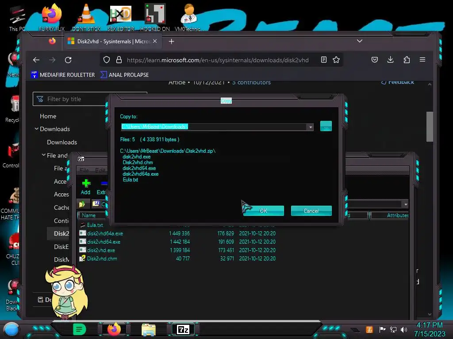
Task: Click the volume speaker tray icon
Action: click(x=404, y=329)
